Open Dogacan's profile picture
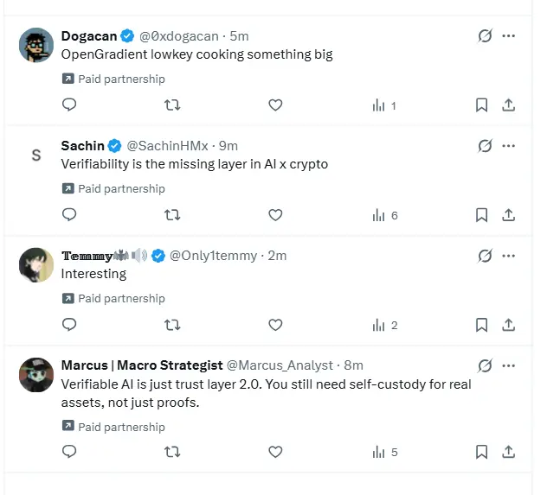Screen dimensions: 547x495 pos(35,45)
